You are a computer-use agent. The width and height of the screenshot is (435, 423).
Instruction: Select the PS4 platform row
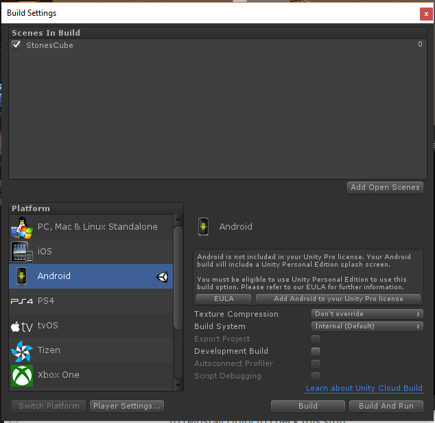[x=91, y=301]
